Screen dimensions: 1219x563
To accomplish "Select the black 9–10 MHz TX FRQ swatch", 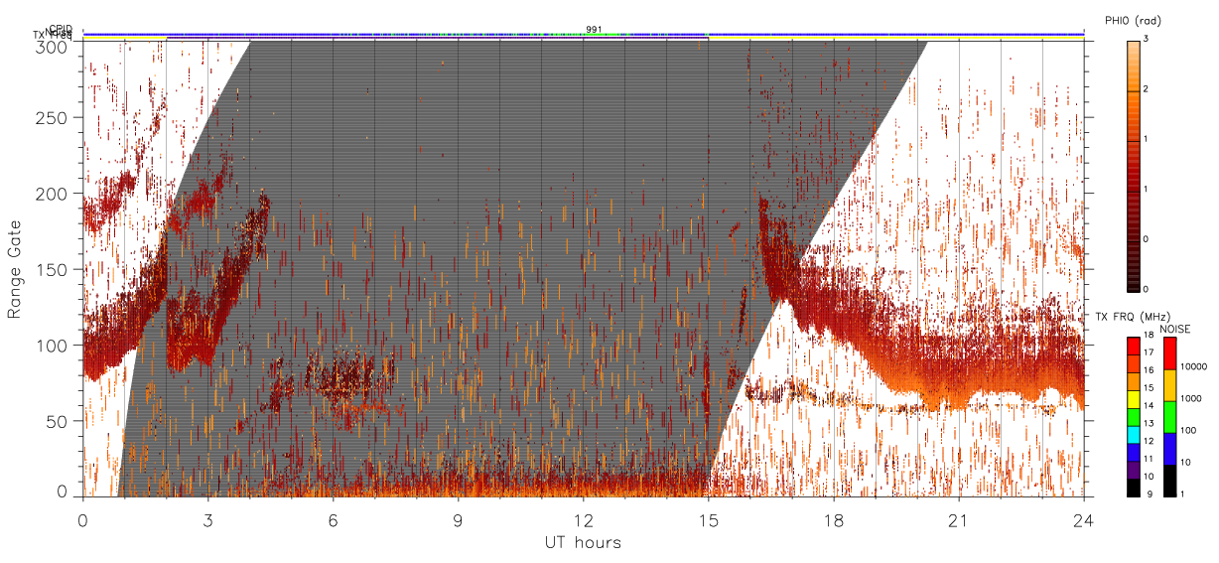I will [x=1133, y=488].
